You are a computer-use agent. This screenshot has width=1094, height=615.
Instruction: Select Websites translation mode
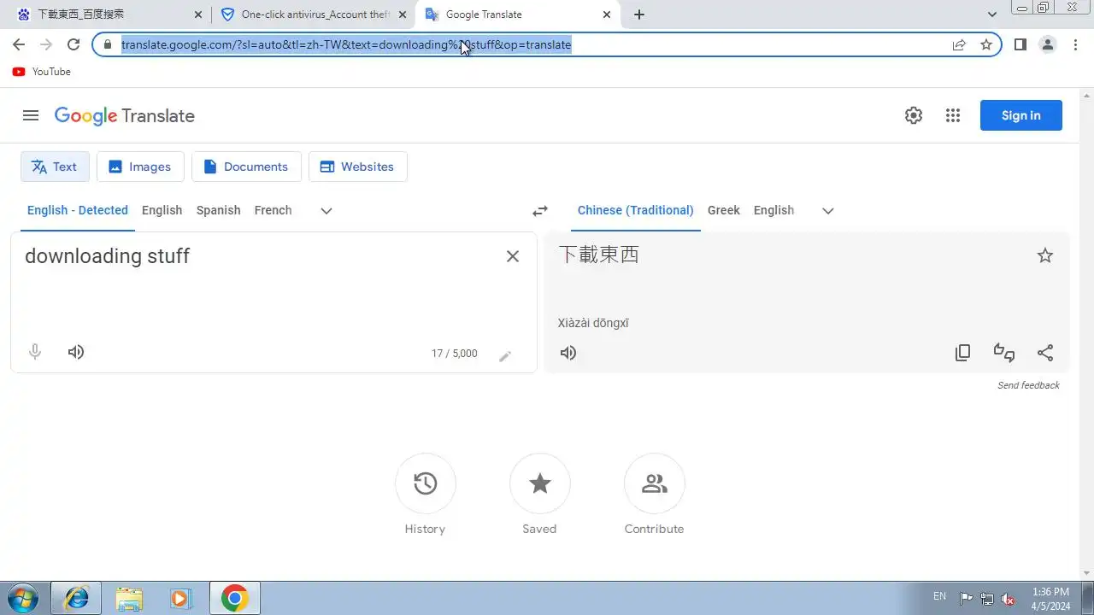(357, 167)
